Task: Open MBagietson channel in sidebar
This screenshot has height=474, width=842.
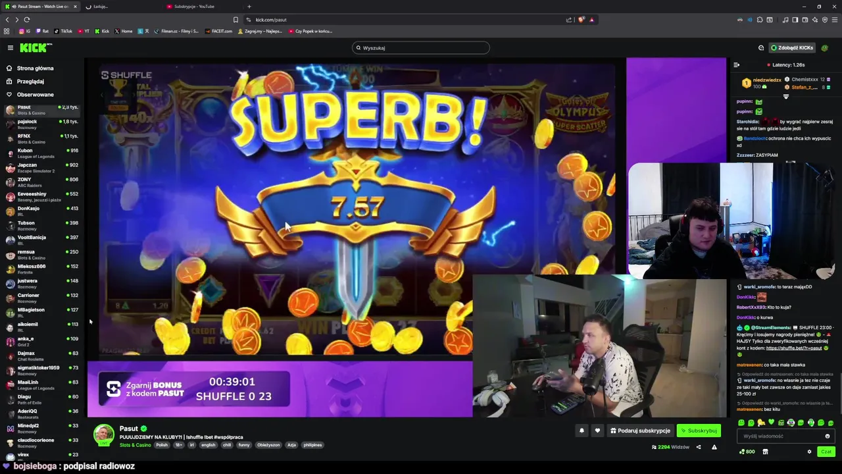Action: point(42,313)
